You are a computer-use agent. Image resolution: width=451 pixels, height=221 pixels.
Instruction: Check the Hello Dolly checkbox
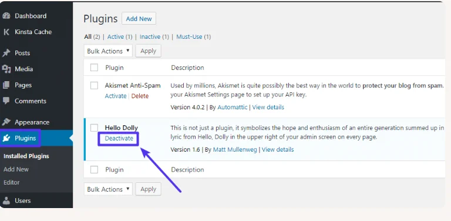point(94,128)
